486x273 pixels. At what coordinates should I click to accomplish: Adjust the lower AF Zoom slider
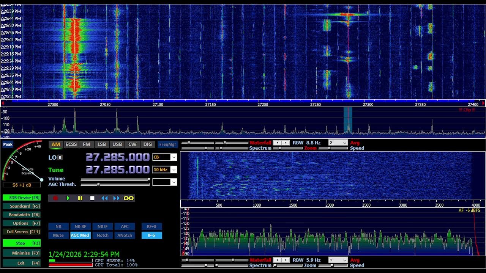[287, 265]
